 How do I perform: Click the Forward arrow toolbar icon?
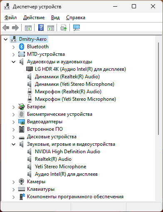(15, 27)
